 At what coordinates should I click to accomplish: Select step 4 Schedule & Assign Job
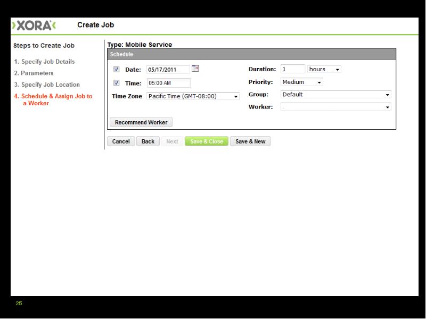(x=53, y=99)
